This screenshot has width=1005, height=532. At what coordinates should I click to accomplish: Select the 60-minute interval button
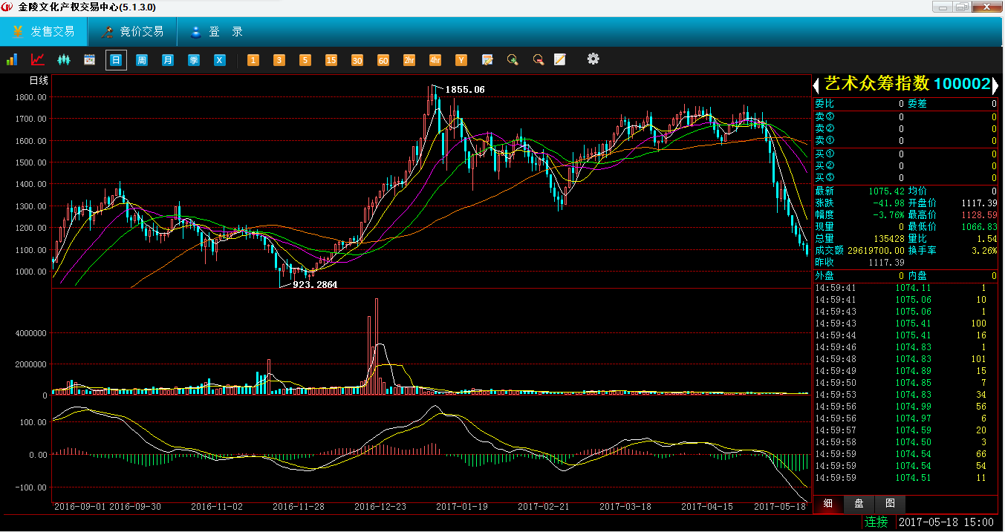[383, 60]
